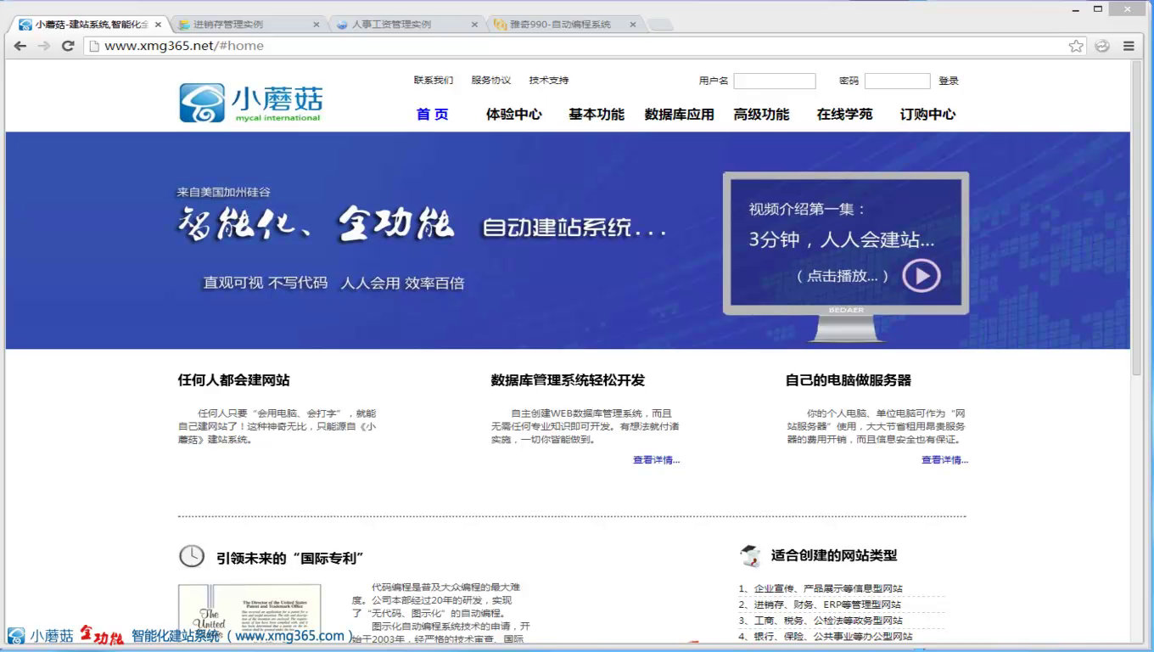Close the 人事工资管理实例 tab
Image resolution: width=1154 pixels, height=652 pixels.
[x=474, y=25]
